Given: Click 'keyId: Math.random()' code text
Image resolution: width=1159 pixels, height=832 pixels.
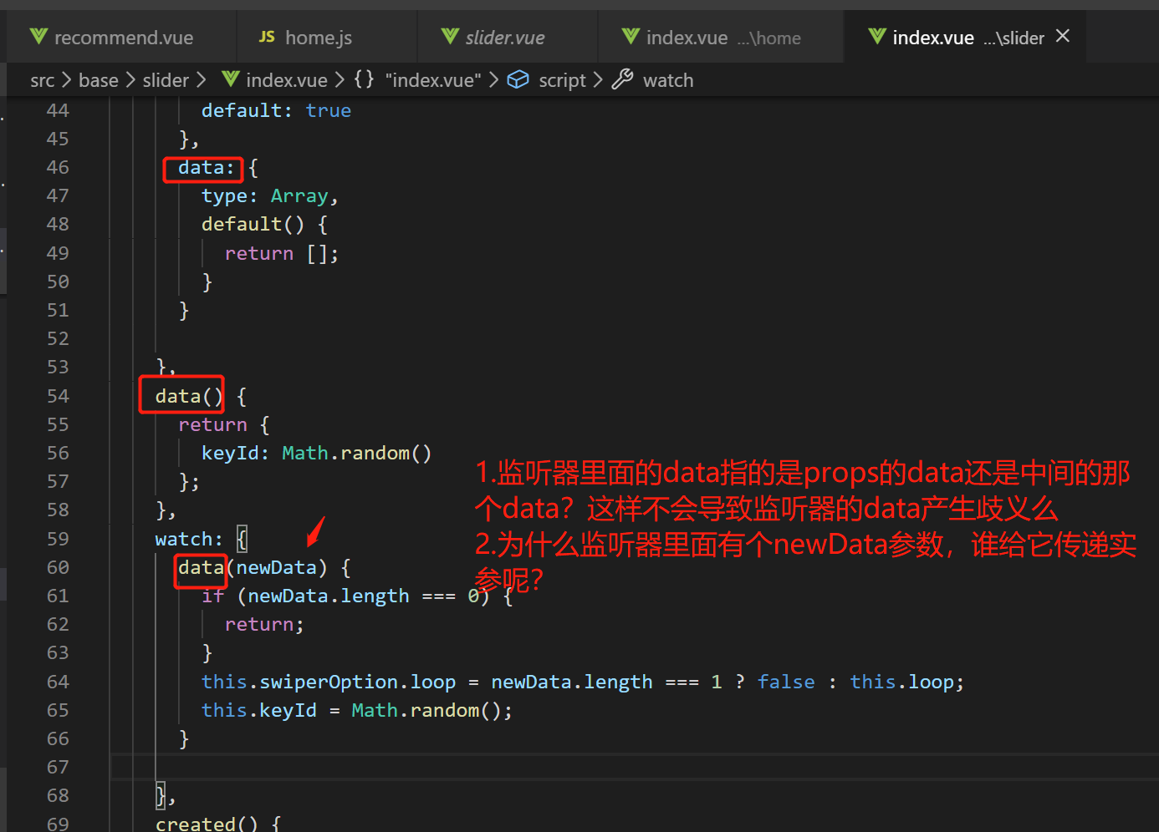Looking at the screenshot, I should click(316, 453).
